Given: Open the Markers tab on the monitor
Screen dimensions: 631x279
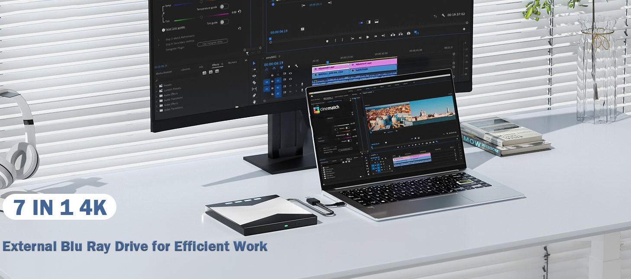Looking at the screenshot, I should coord(232,63).
